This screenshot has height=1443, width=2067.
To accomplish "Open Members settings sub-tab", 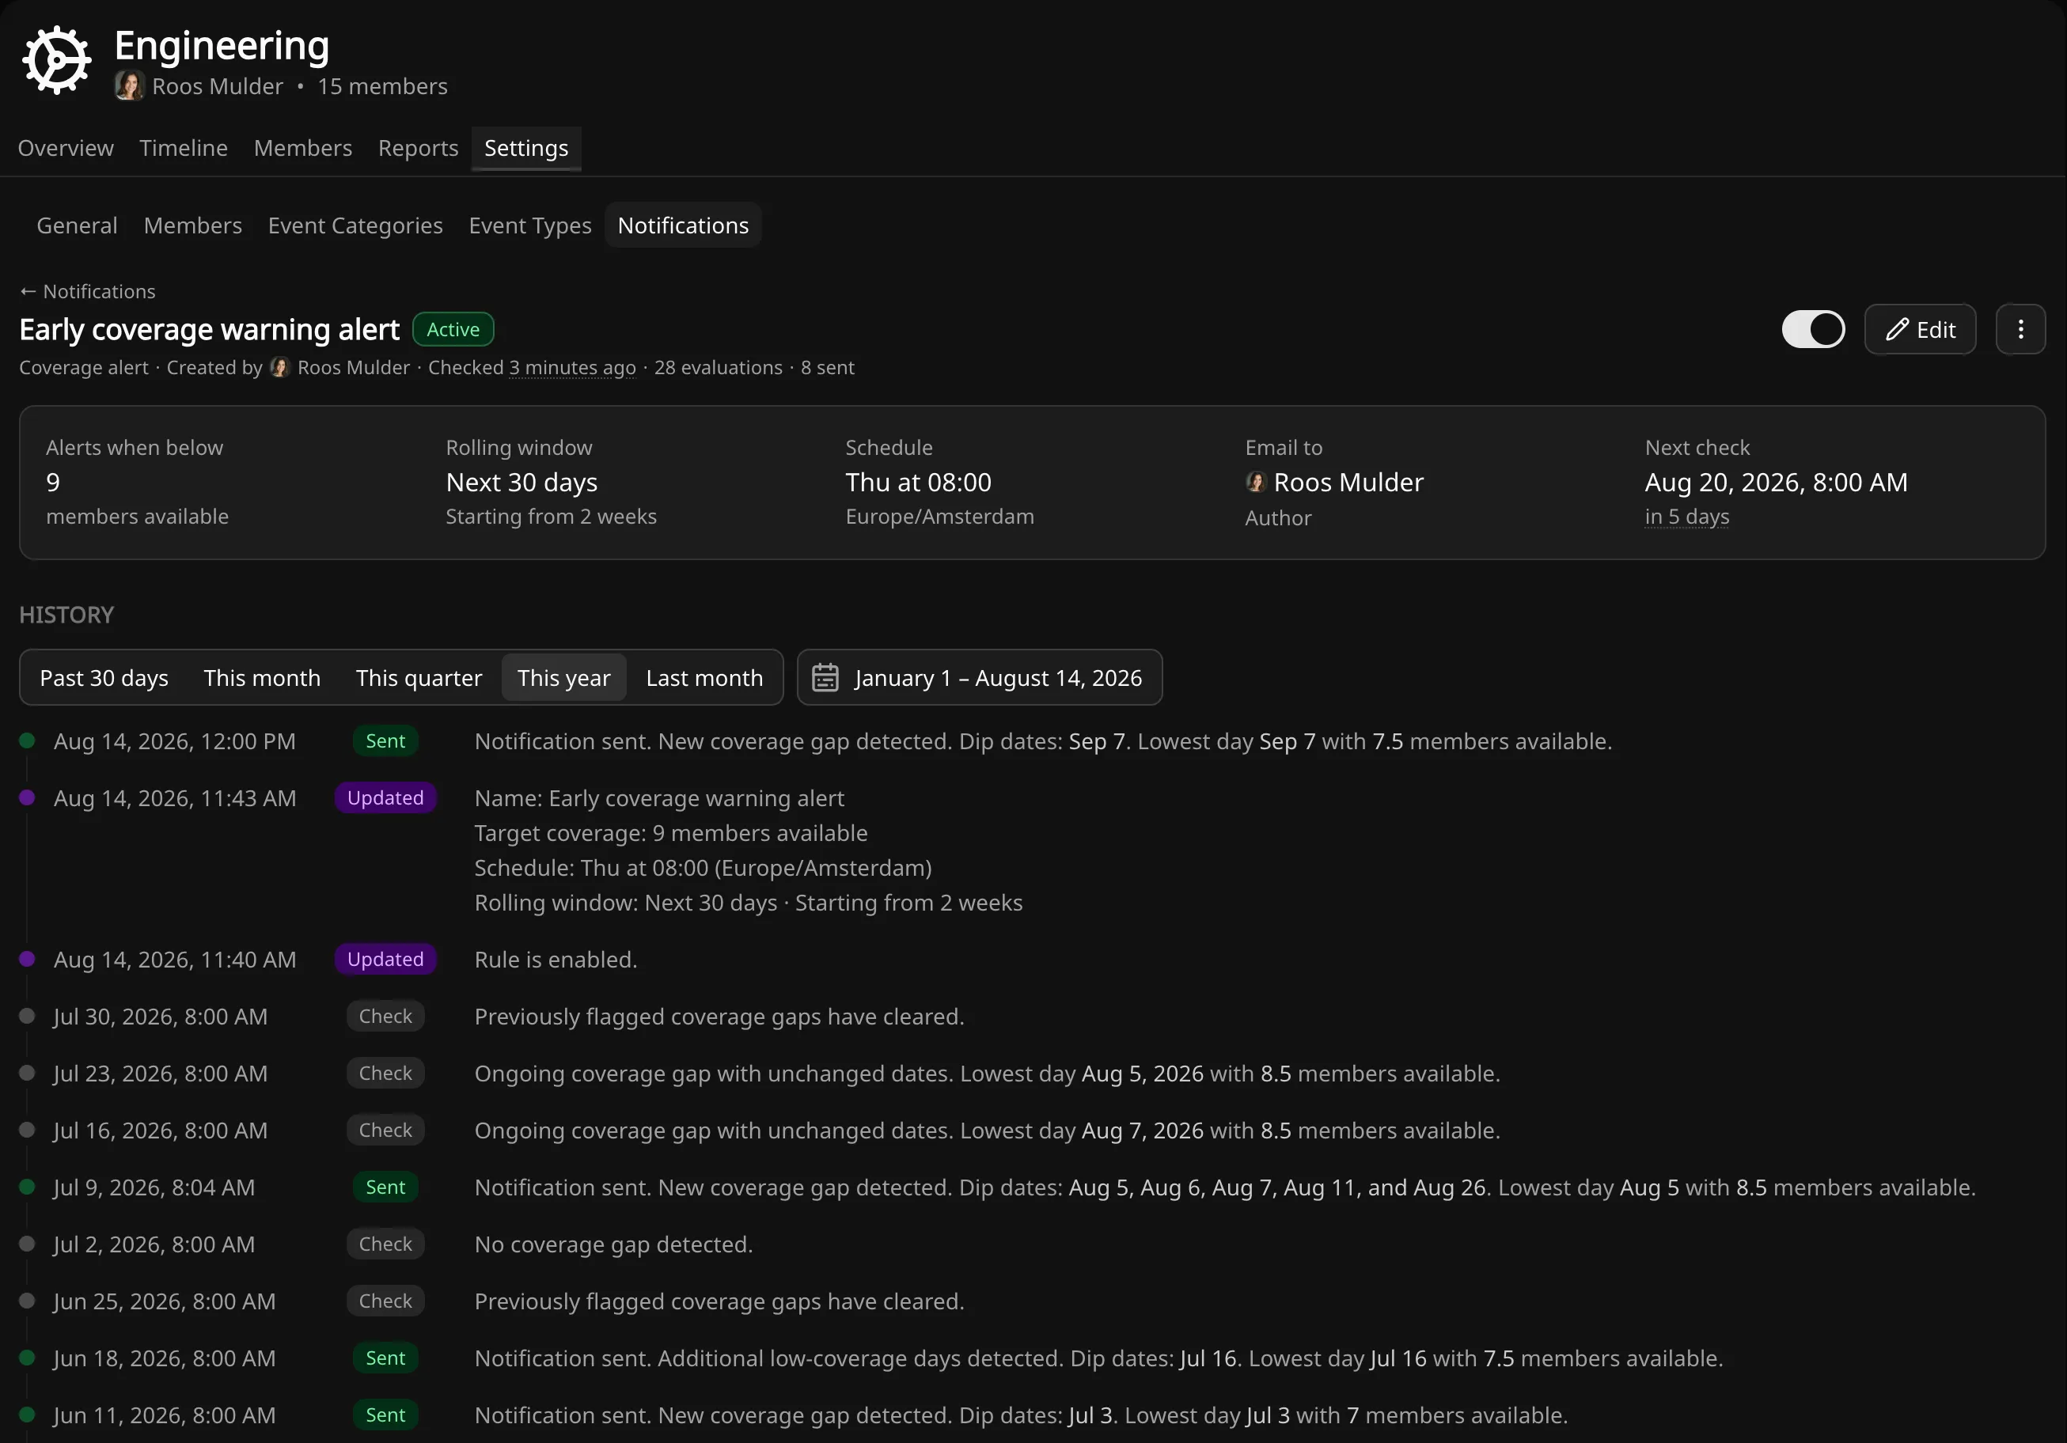I will tap(192, 225).
